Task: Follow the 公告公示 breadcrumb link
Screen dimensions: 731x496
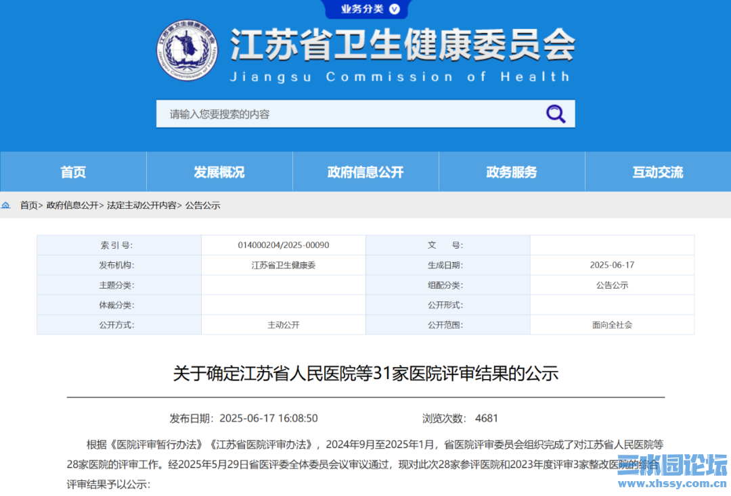Action: 203,205
